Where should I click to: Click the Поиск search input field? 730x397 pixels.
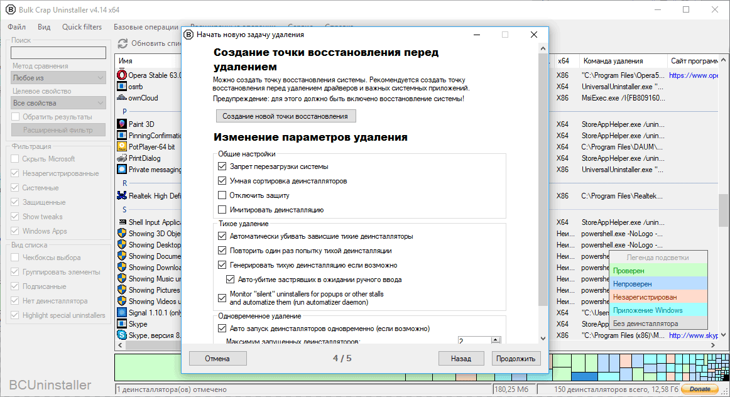(x=58, y=53)
